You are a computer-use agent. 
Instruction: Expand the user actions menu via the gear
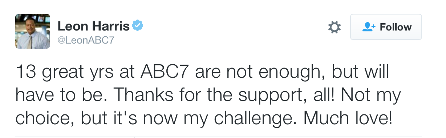[x=334, y=27]
